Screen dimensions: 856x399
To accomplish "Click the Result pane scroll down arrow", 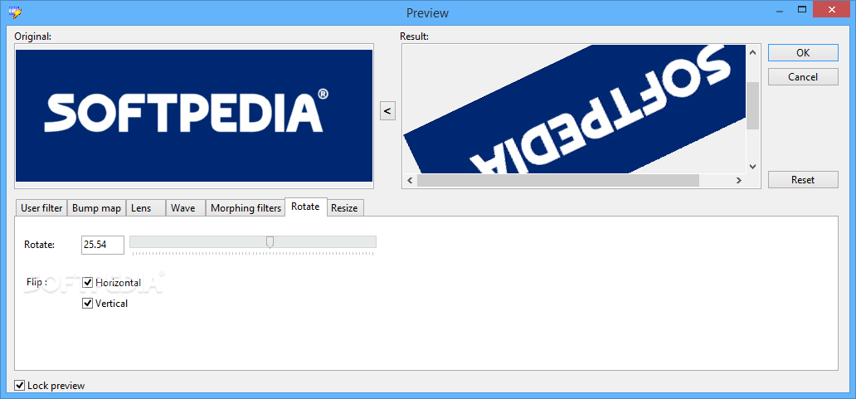I will (x=753, y=166).
